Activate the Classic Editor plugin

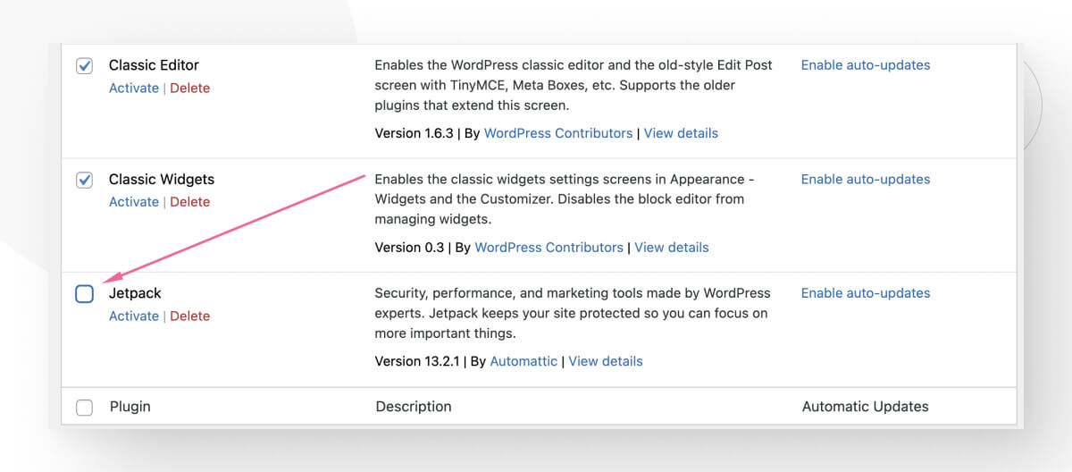(134, 88)
